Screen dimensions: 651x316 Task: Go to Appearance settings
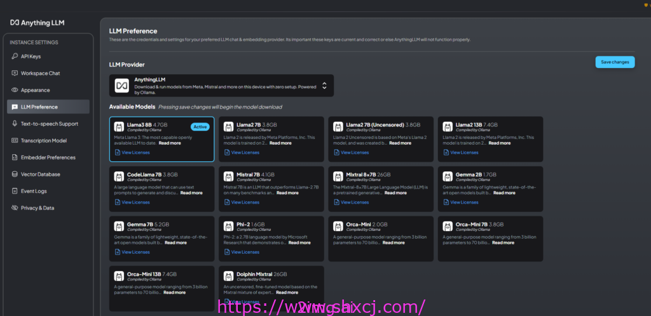[x=48, y=90]
